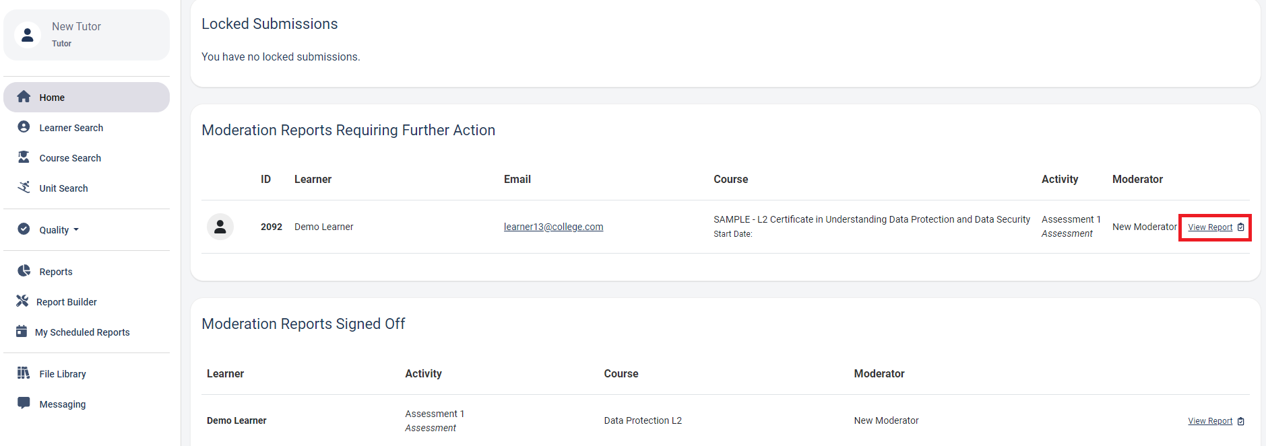1266x446 pixels.
Task: Click the Course Search graduate icon
Action: (24, 157)
